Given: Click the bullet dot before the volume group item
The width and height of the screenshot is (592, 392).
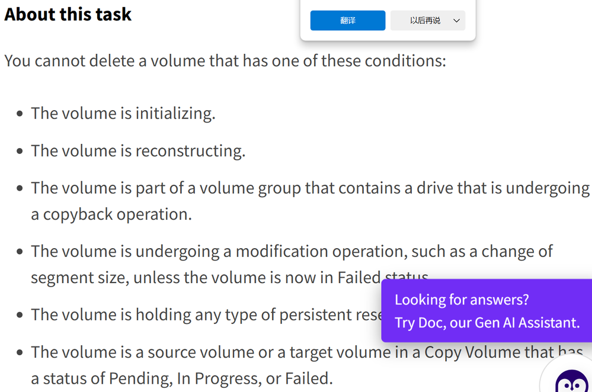Looking at the screenshot, I should coord(20,189).
